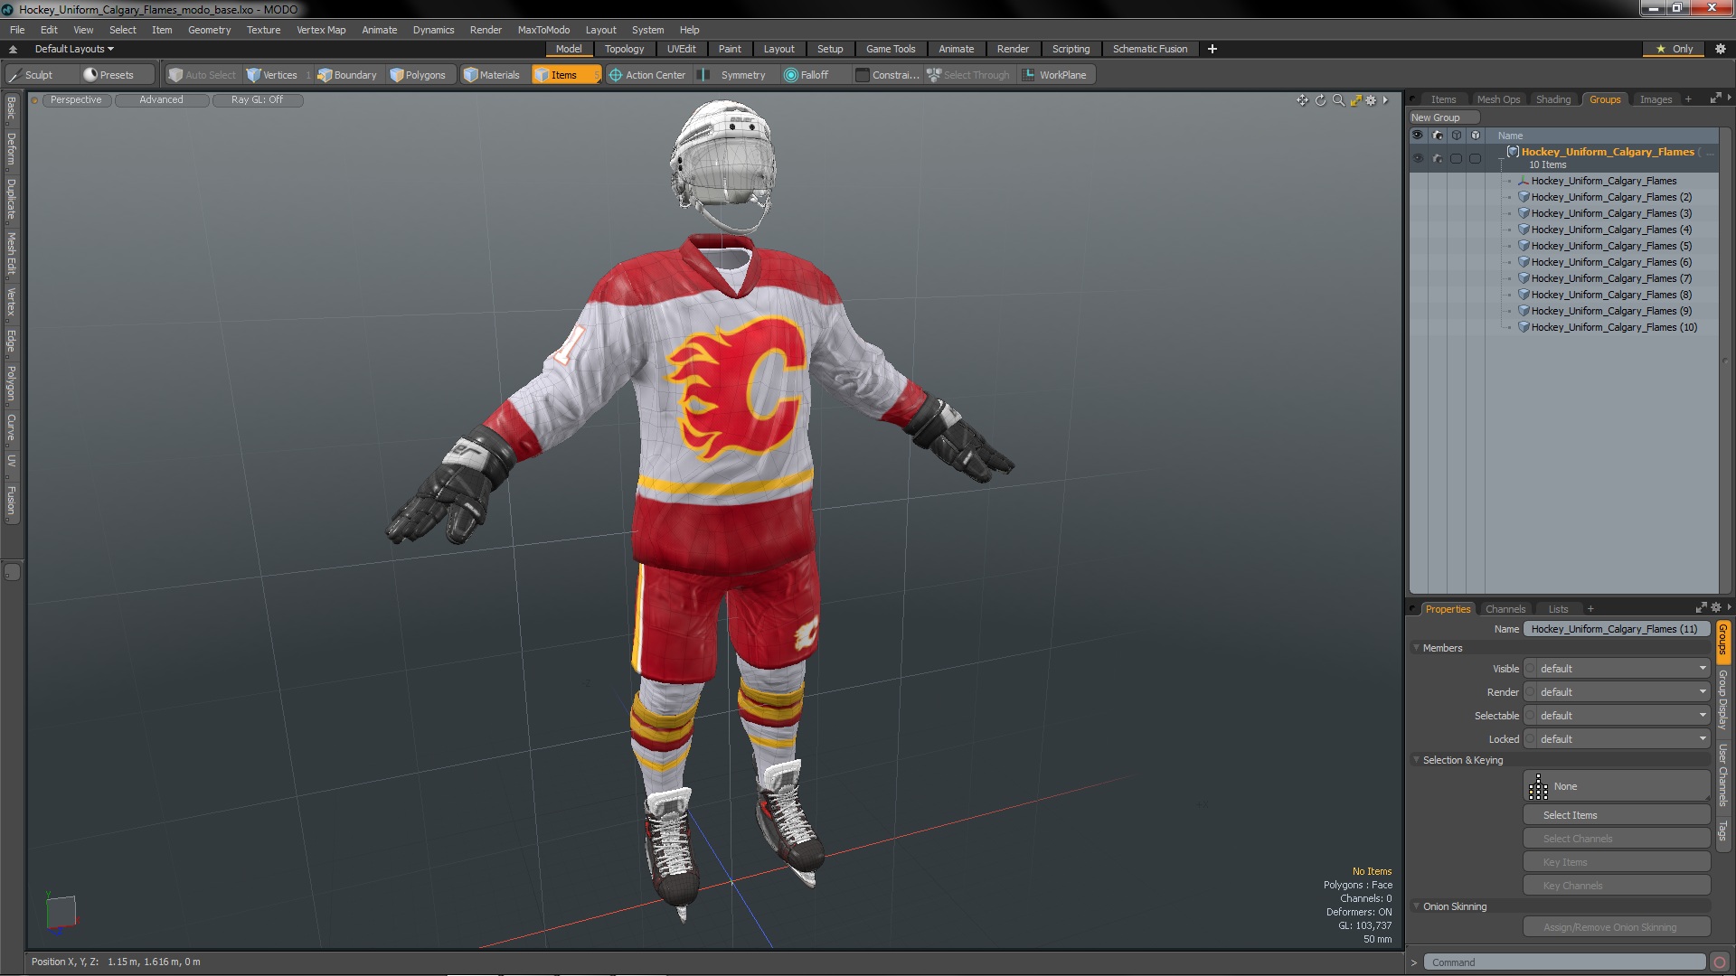Open the Action Center menu
This screenshot has height=976, width=1736.
(x=647, y=75)
